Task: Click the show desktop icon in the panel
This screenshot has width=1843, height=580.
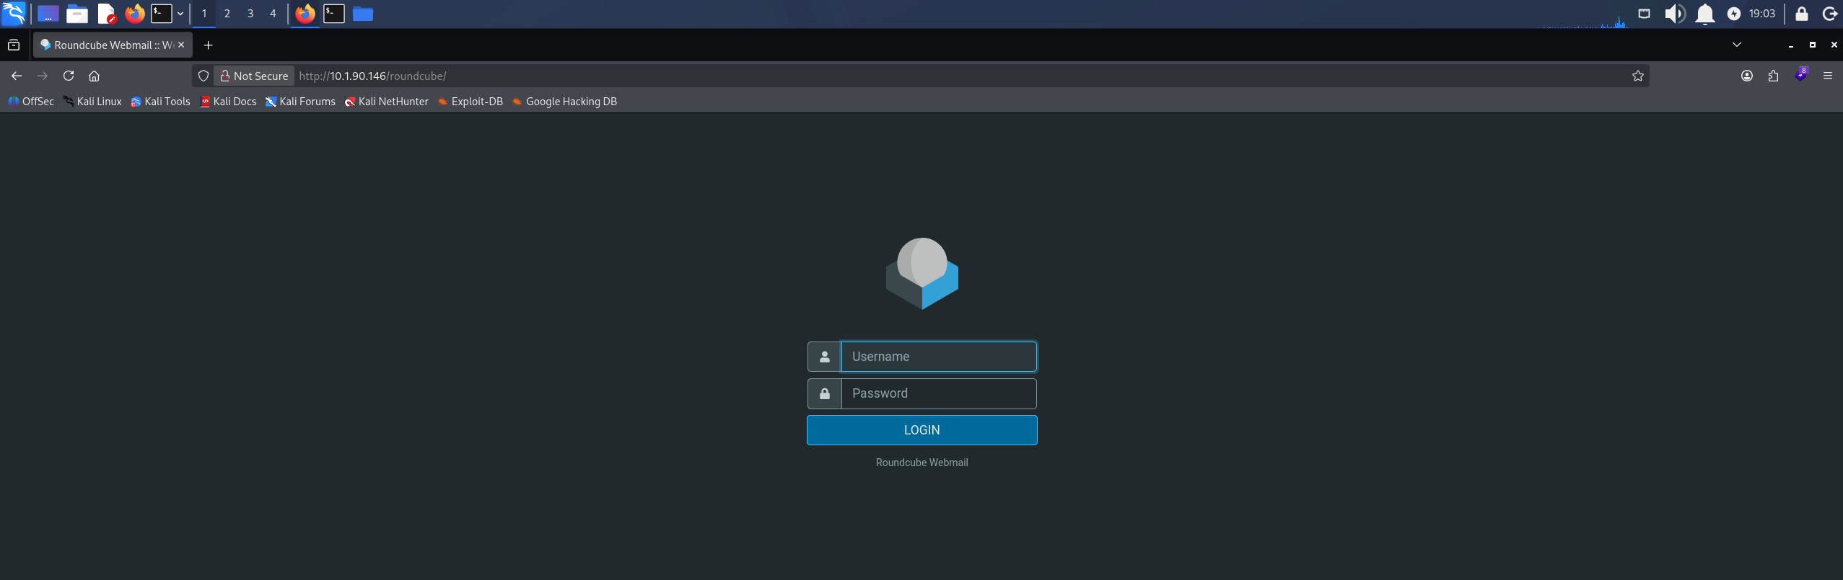Action: (48, 13)
